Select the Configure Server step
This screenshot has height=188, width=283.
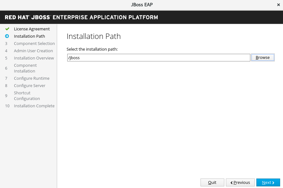coord(30,86)
